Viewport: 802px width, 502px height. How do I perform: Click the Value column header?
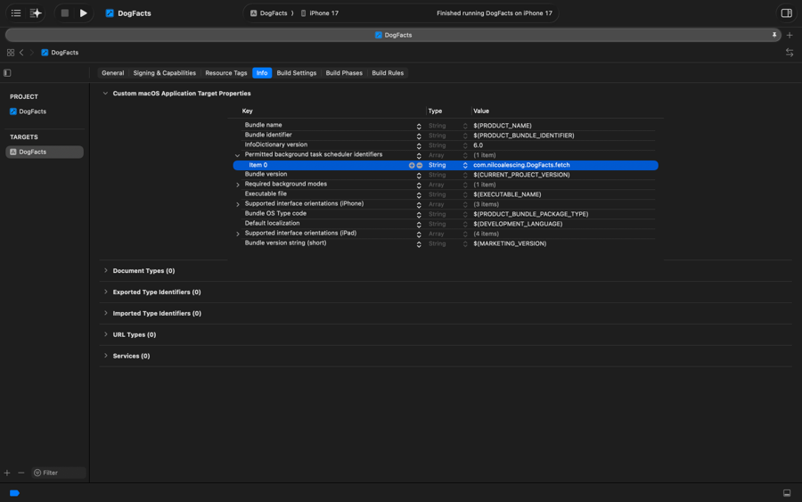481,111
